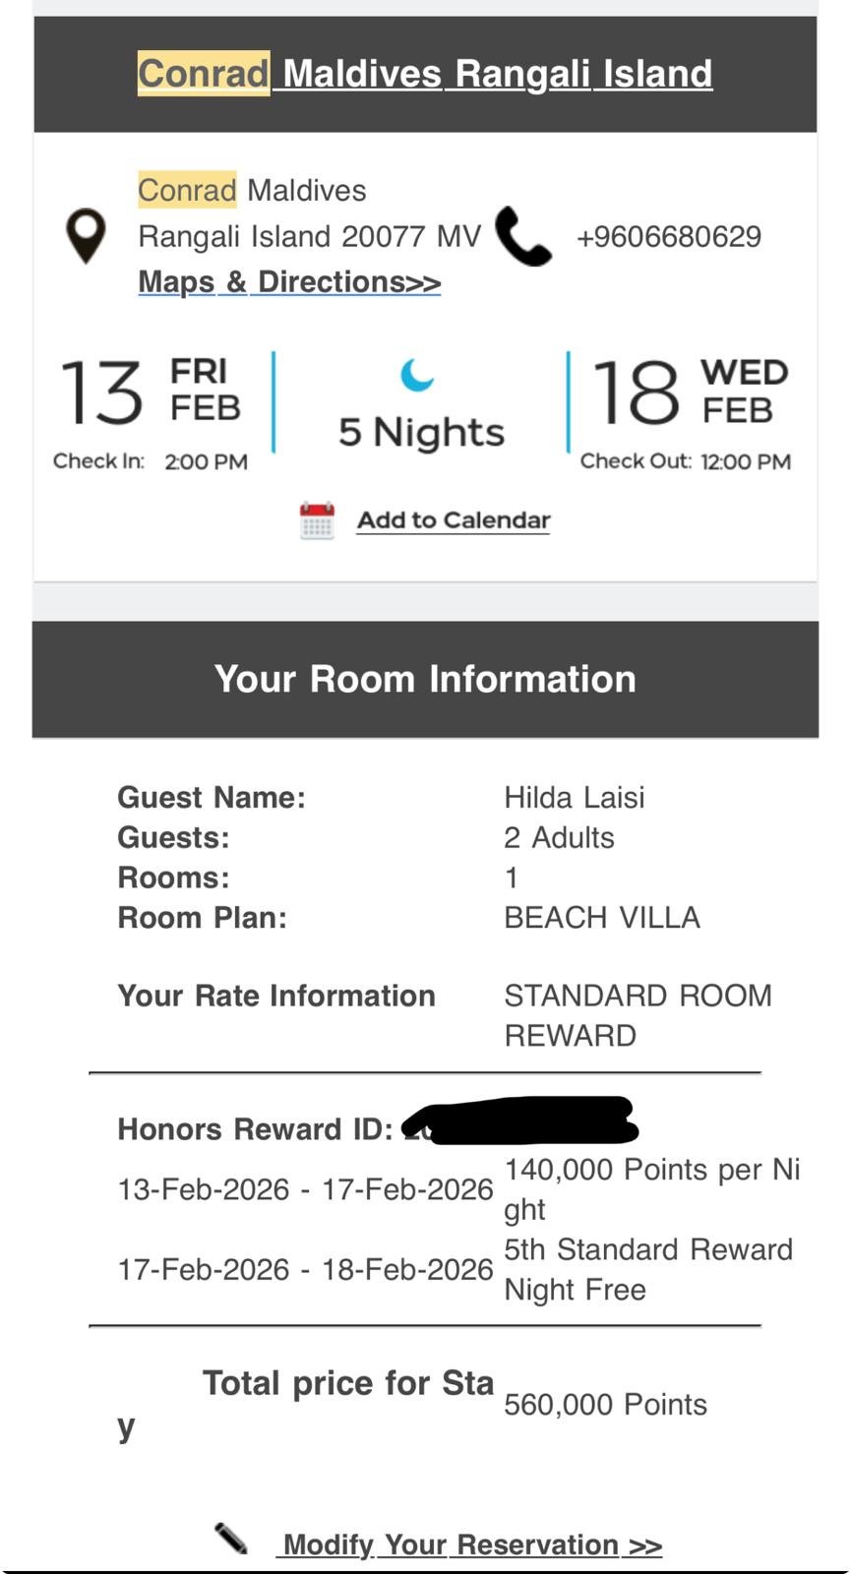Click the BEACH VILLA room plan text
Image resolution: width=851 pixels, height=1574 pixels.
(602, 918)
